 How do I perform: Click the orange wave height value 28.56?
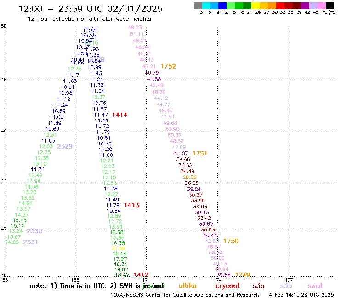(189, 177)
